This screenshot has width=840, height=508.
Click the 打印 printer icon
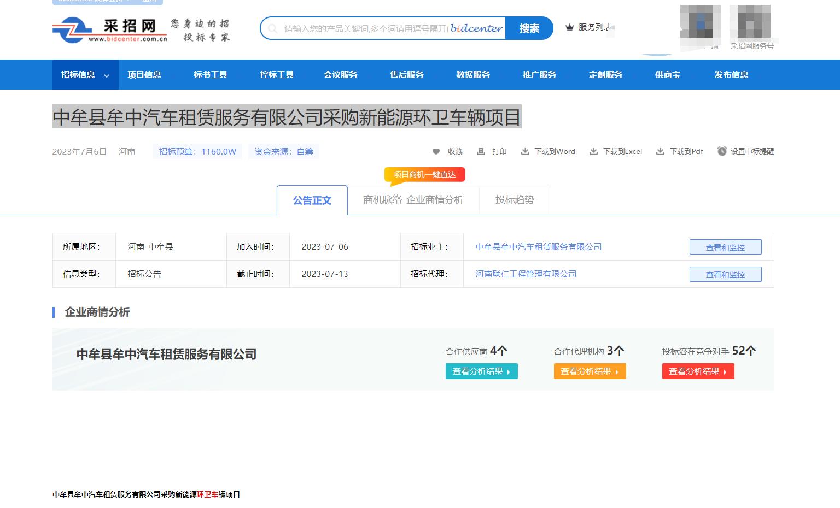click(x=481, y=151)
